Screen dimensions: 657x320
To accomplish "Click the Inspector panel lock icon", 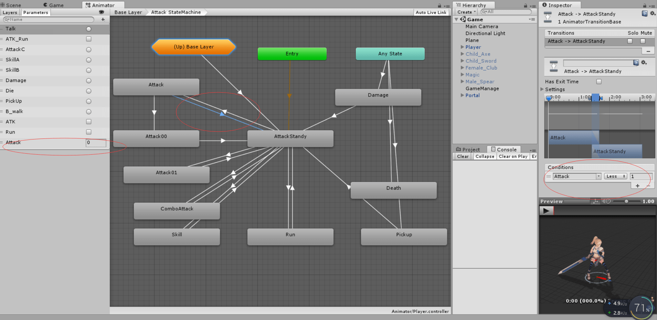I will click(644, 6).
